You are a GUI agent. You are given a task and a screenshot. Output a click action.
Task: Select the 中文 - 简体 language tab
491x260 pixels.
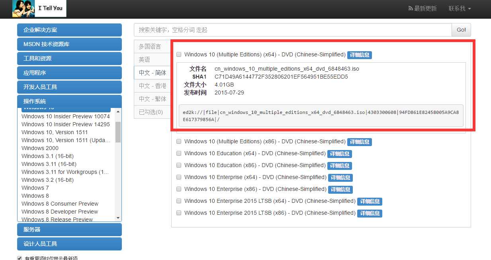coord(153,73)
